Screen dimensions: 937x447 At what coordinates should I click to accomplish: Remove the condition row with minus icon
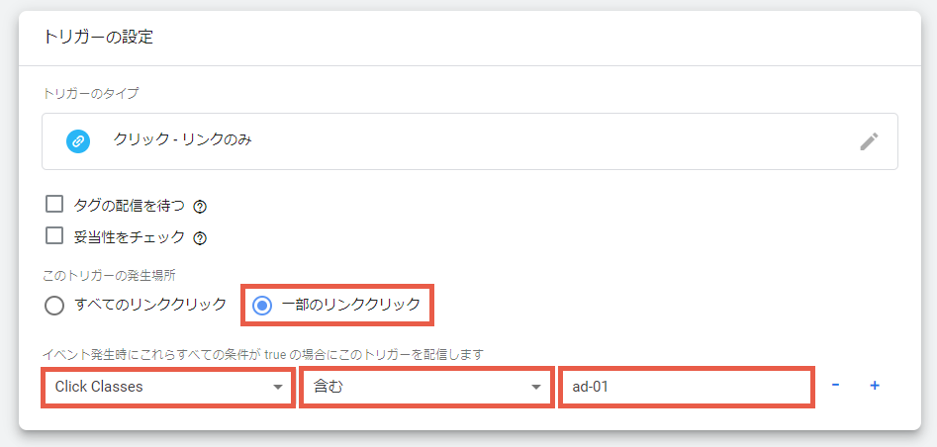[x=835, y=386]
